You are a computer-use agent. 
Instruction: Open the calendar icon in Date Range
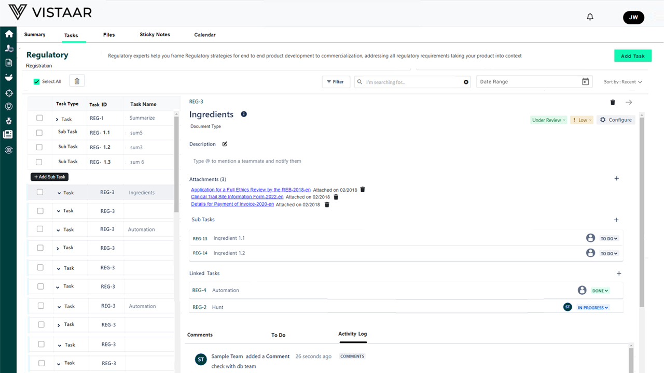[585, 82]
